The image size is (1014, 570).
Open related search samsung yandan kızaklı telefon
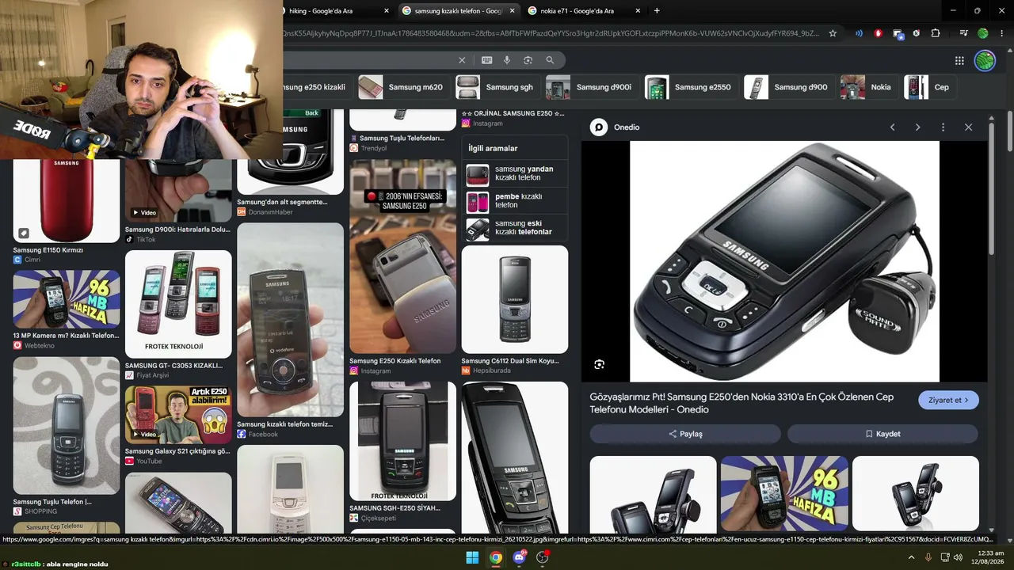click(515, 173)
